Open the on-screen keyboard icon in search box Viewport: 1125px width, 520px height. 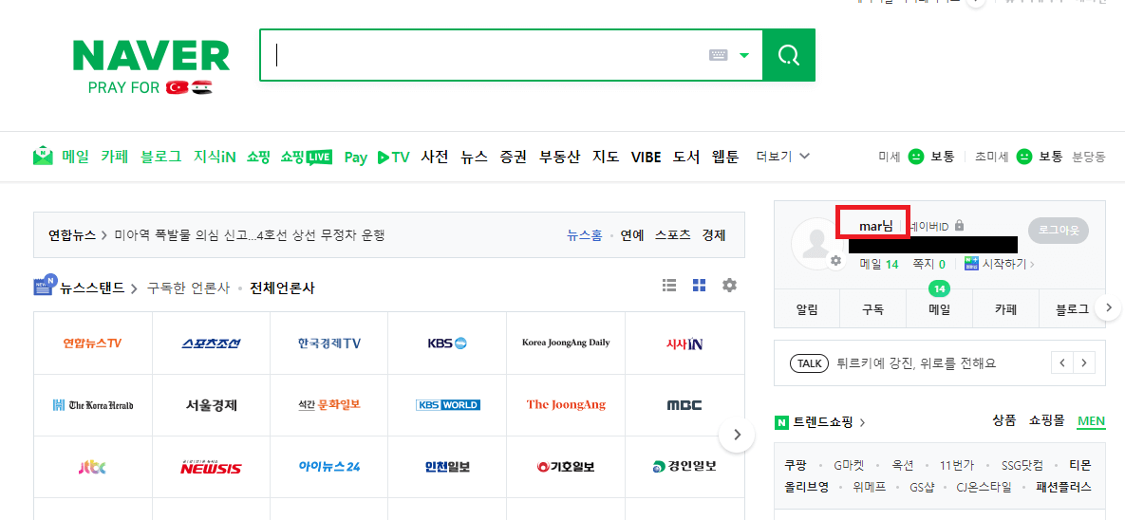(x=718, y=55)
